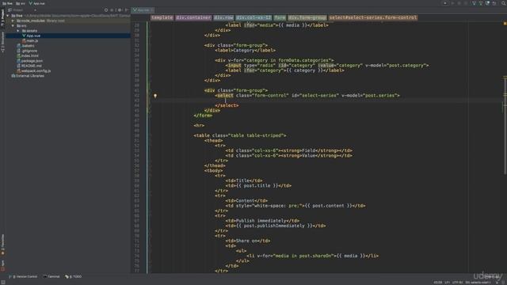
Task: Open the Project panel settings gear
Action: click(120, 10)
